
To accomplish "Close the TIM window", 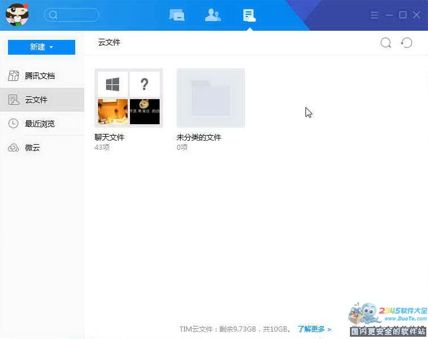I will point(417,15).
